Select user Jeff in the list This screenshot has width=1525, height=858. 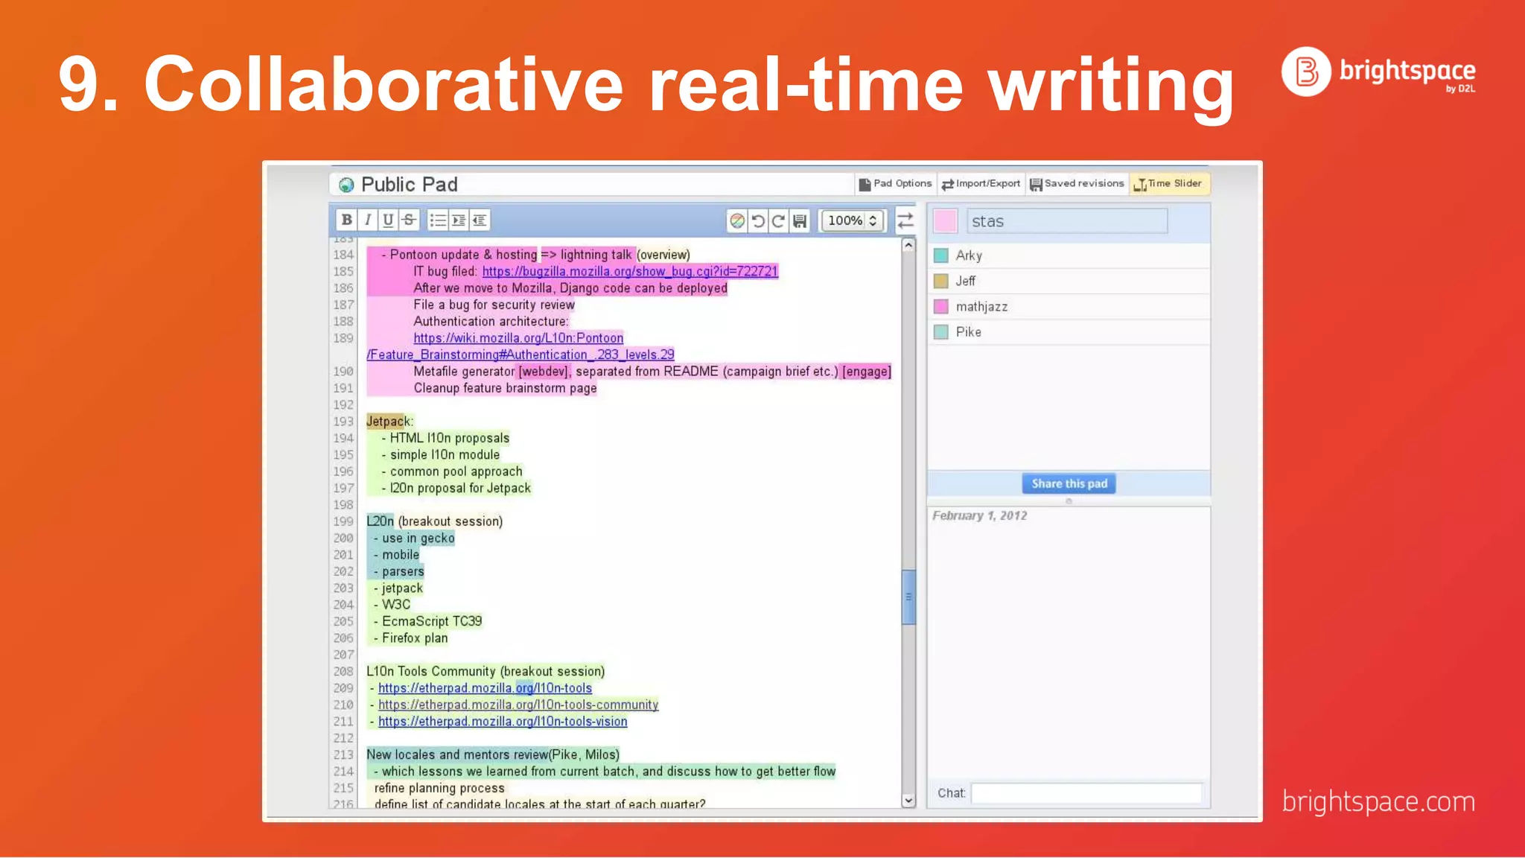tap(1069, 281)
